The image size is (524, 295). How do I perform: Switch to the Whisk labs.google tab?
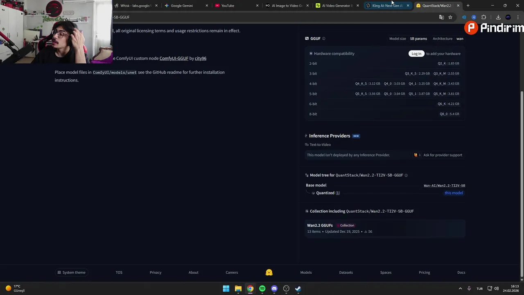click(136, 6)
